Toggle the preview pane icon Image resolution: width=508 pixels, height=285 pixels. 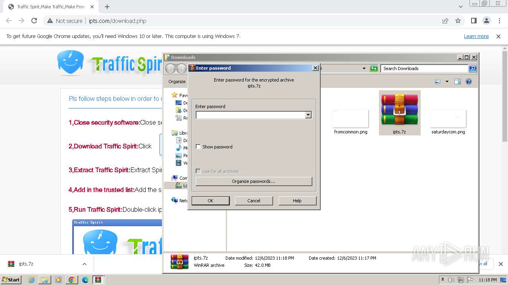point(458,82)
